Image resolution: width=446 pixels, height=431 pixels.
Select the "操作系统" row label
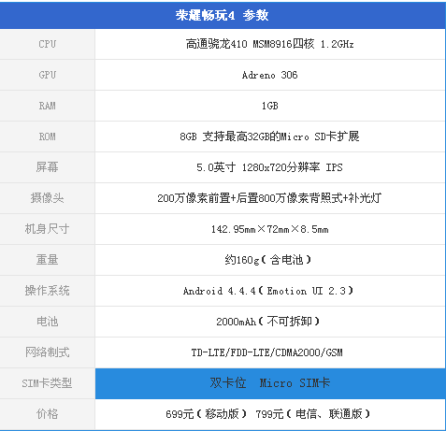tap(47, 291)
